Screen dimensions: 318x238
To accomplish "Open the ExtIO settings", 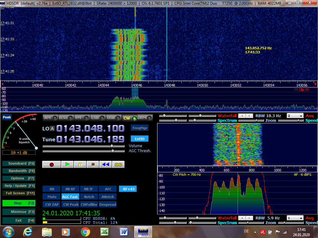I will point(139,139).
